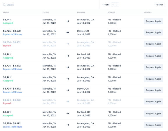Request Again for first Portland, OR quote

click(x=153, y=56)
